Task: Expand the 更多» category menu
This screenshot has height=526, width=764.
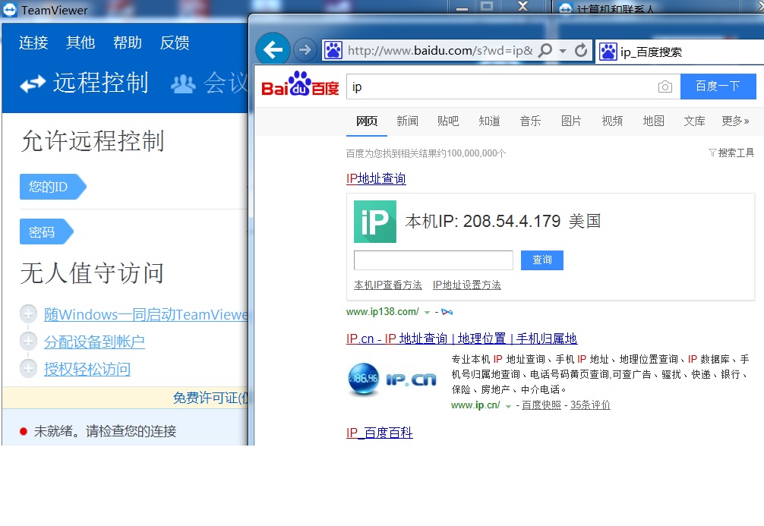Action: click(x=735, y=121)
